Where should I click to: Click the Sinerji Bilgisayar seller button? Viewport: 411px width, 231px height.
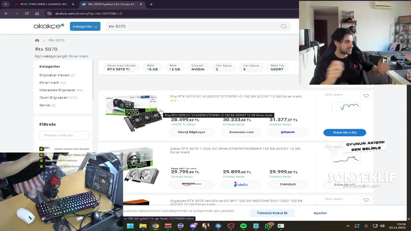191,132
